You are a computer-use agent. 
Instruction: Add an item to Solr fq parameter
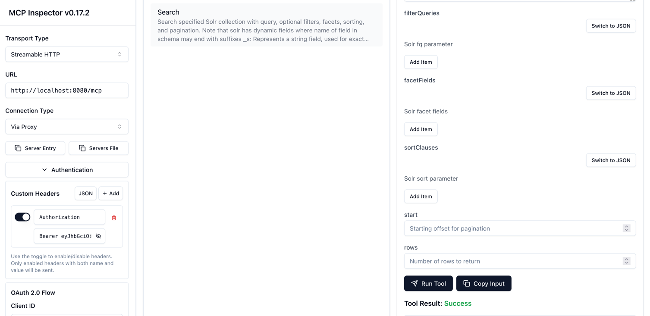(420, 62)
